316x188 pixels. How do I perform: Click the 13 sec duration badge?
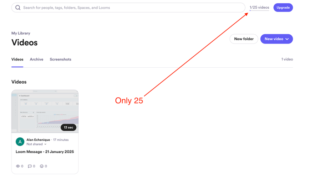(x=68, y=128)
